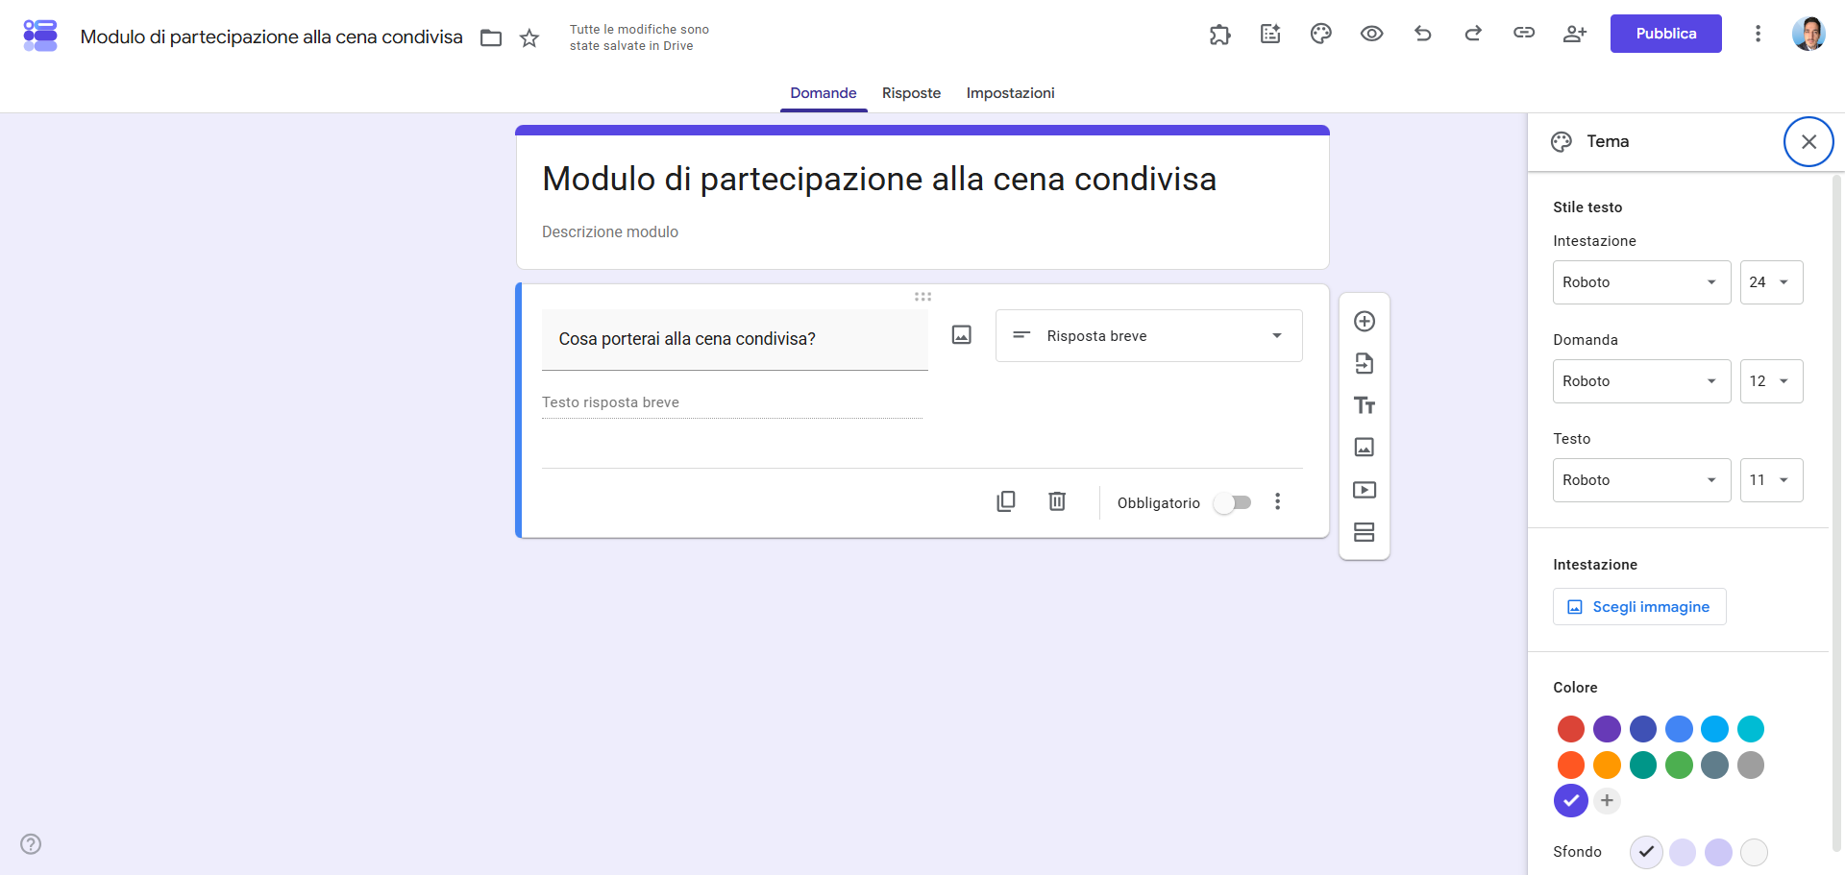The image size is (1845, 875).
Task: Click Scegli immagine button
Action: [x=1639, y=607]
